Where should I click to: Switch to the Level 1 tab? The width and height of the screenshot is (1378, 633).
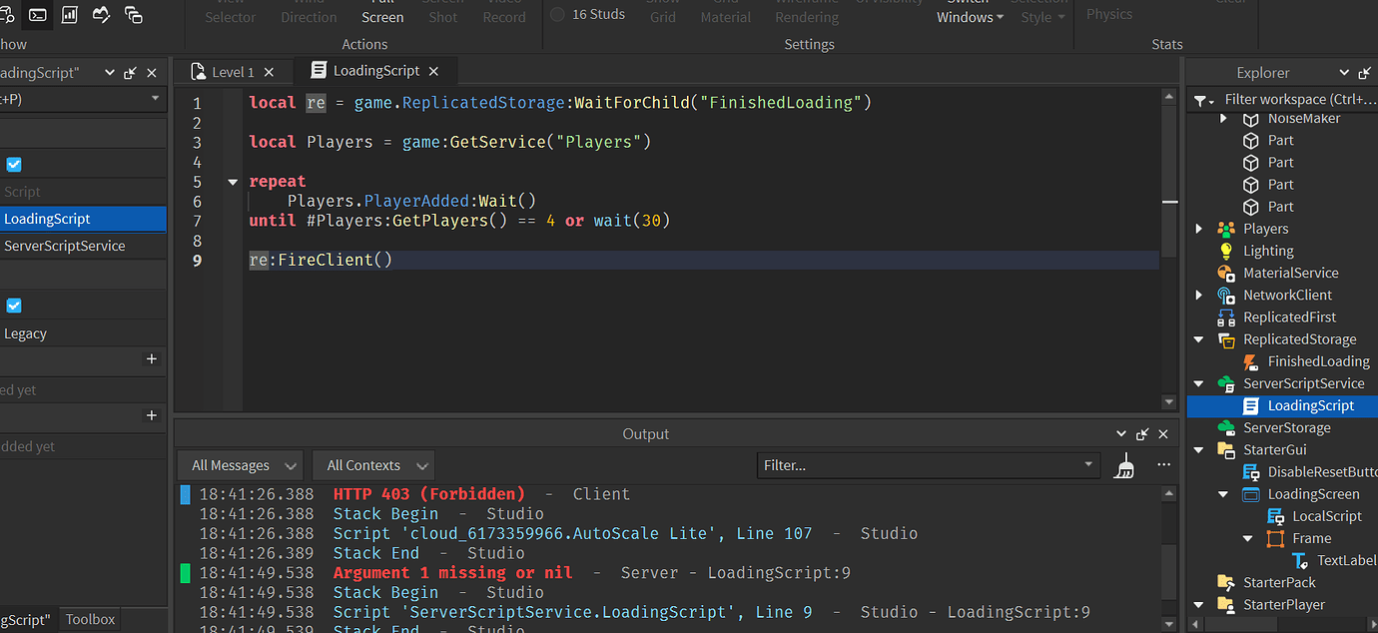tap(231, 71)
